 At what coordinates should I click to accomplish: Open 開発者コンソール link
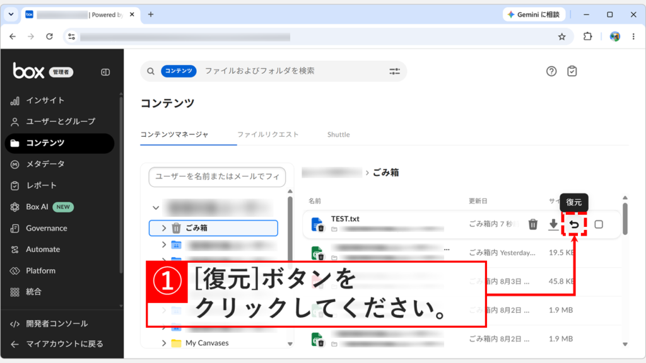coord(56,323)
